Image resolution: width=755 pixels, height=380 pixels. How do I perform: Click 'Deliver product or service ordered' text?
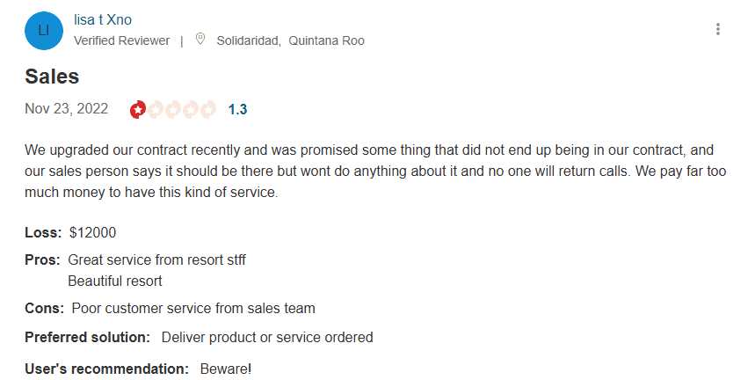pos(267,337)
